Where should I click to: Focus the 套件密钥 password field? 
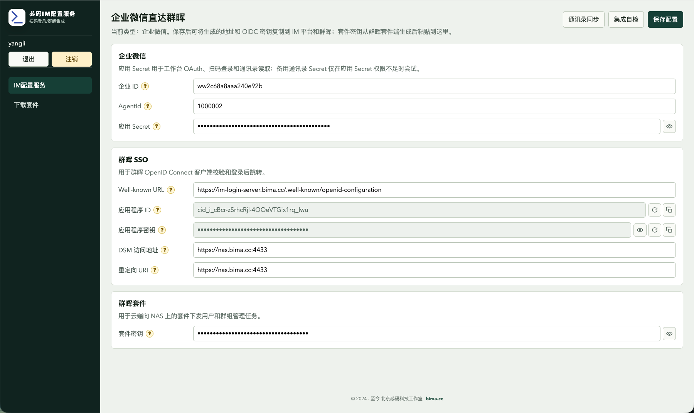[427, 334]
